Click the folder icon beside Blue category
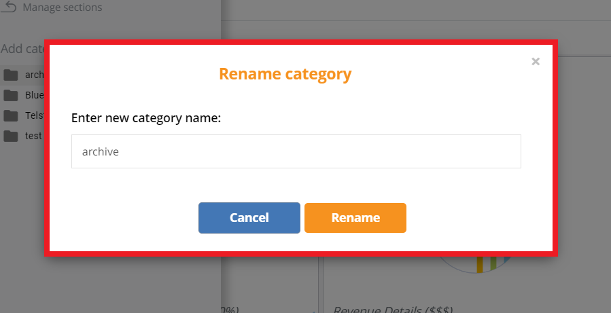This screenshot has height=313, width=611. click(10, 95)
